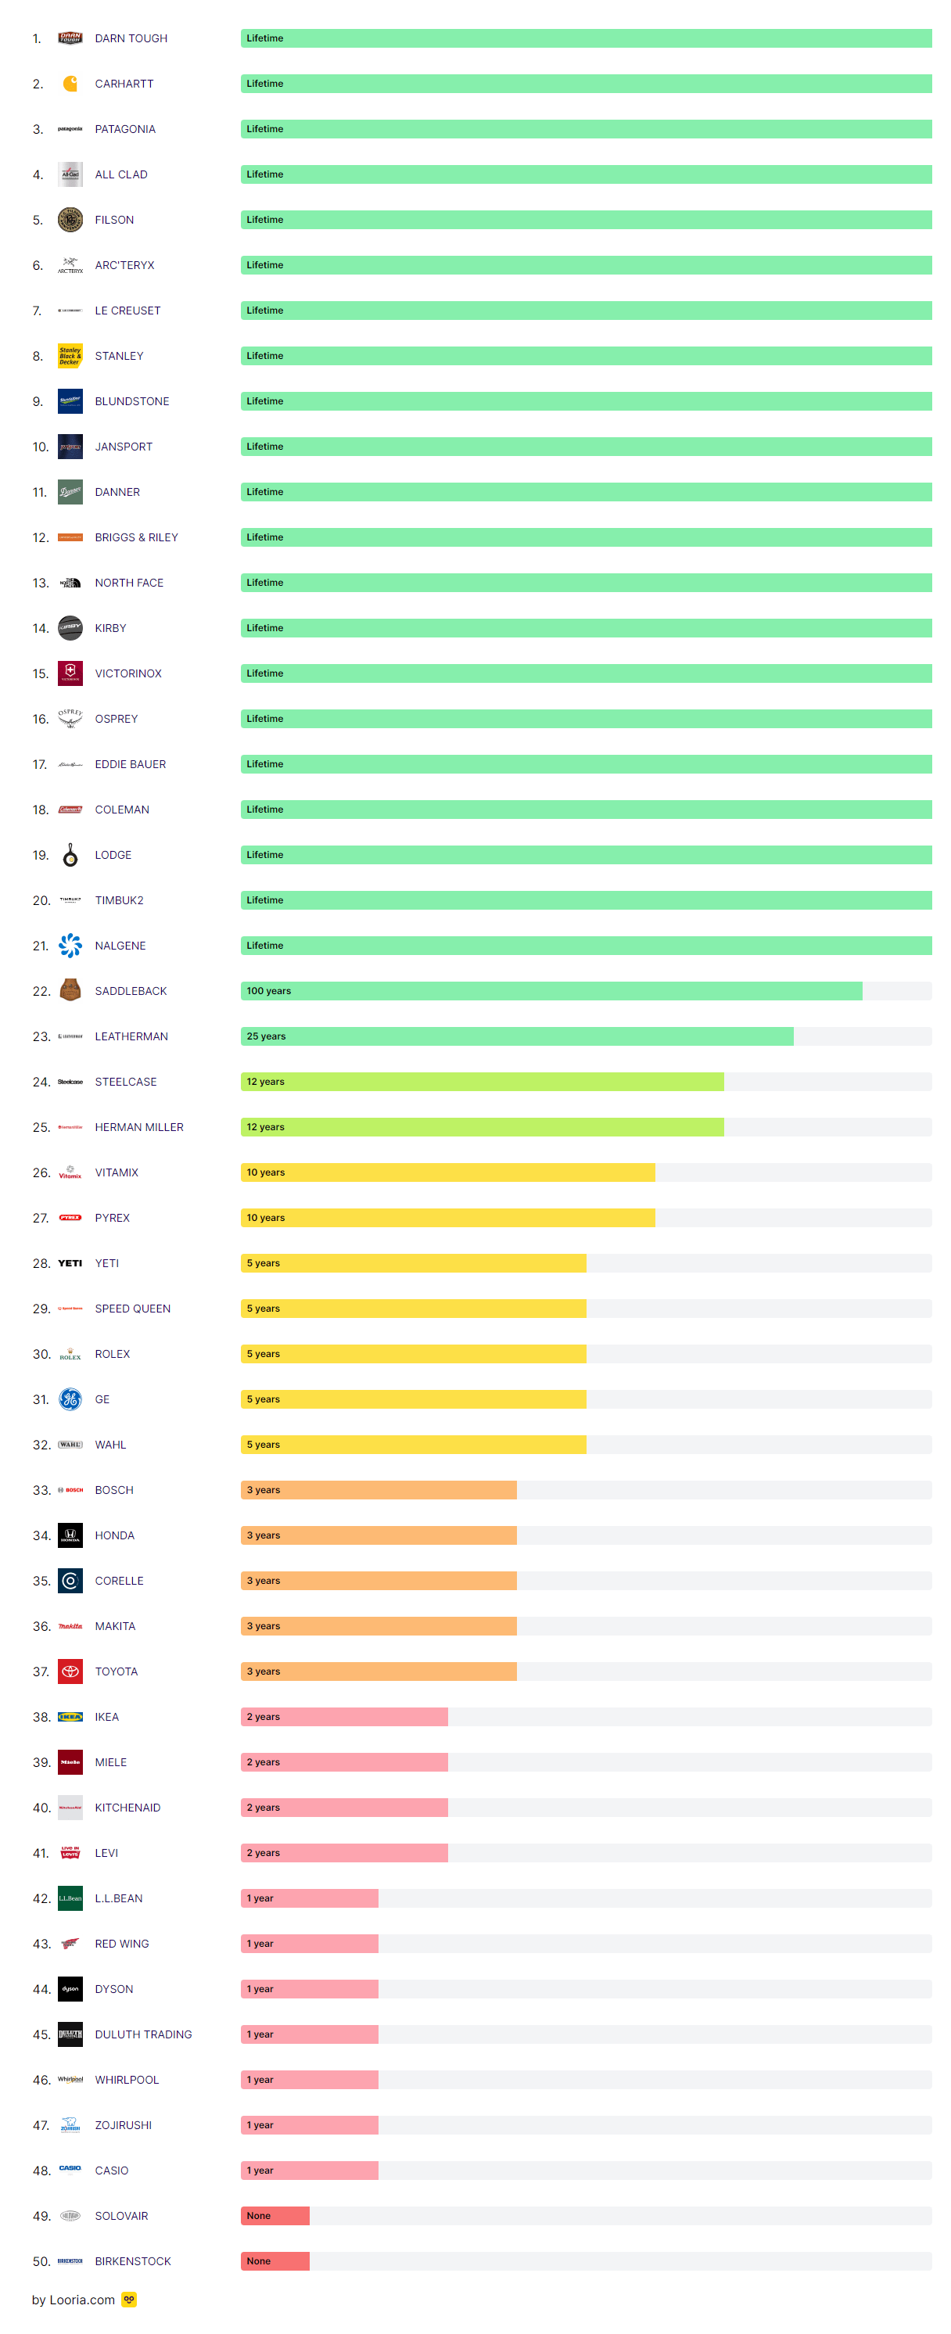The height and width of the screenshot is (2334, 951).
Task: Open the Patagonia brand link
Action: (x=125, y=130)
